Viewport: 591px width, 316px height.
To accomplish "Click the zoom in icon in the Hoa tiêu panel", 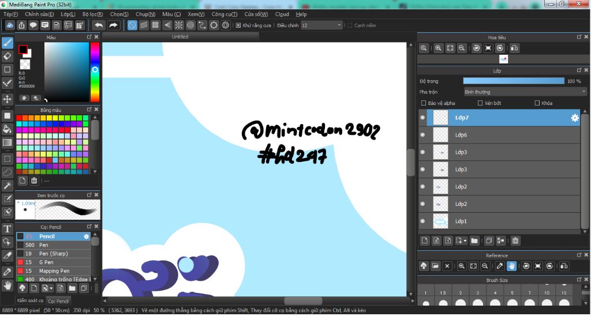I will [x=438, y=48].
